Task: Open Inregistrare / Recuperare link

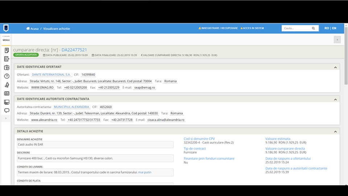Action: point(218,28)
